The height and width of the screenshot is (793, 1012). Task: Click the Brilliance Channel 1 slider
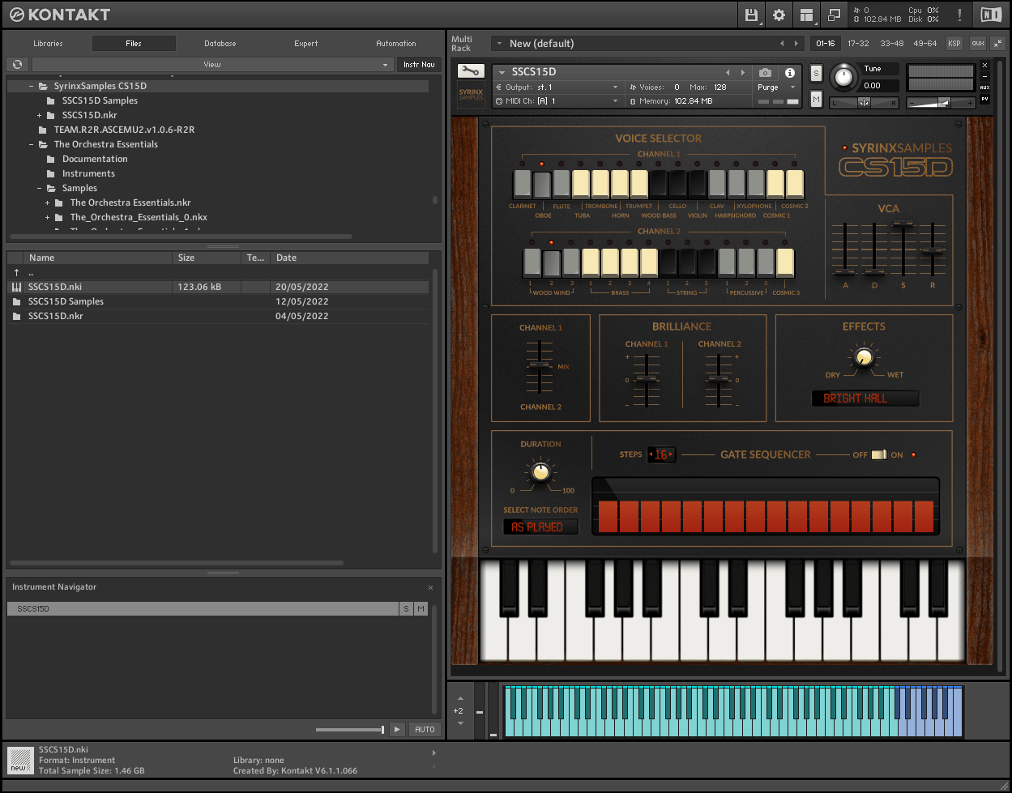click(646, 379)
